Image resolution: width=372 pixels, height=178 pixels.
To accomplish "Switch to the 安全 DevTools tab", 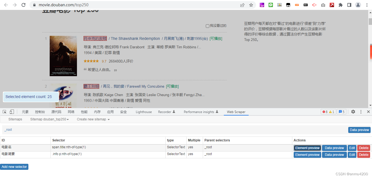I will click(123, 112).
